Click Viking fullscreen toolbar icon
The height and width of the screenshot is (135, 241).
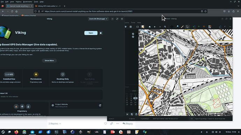point(137,27)
